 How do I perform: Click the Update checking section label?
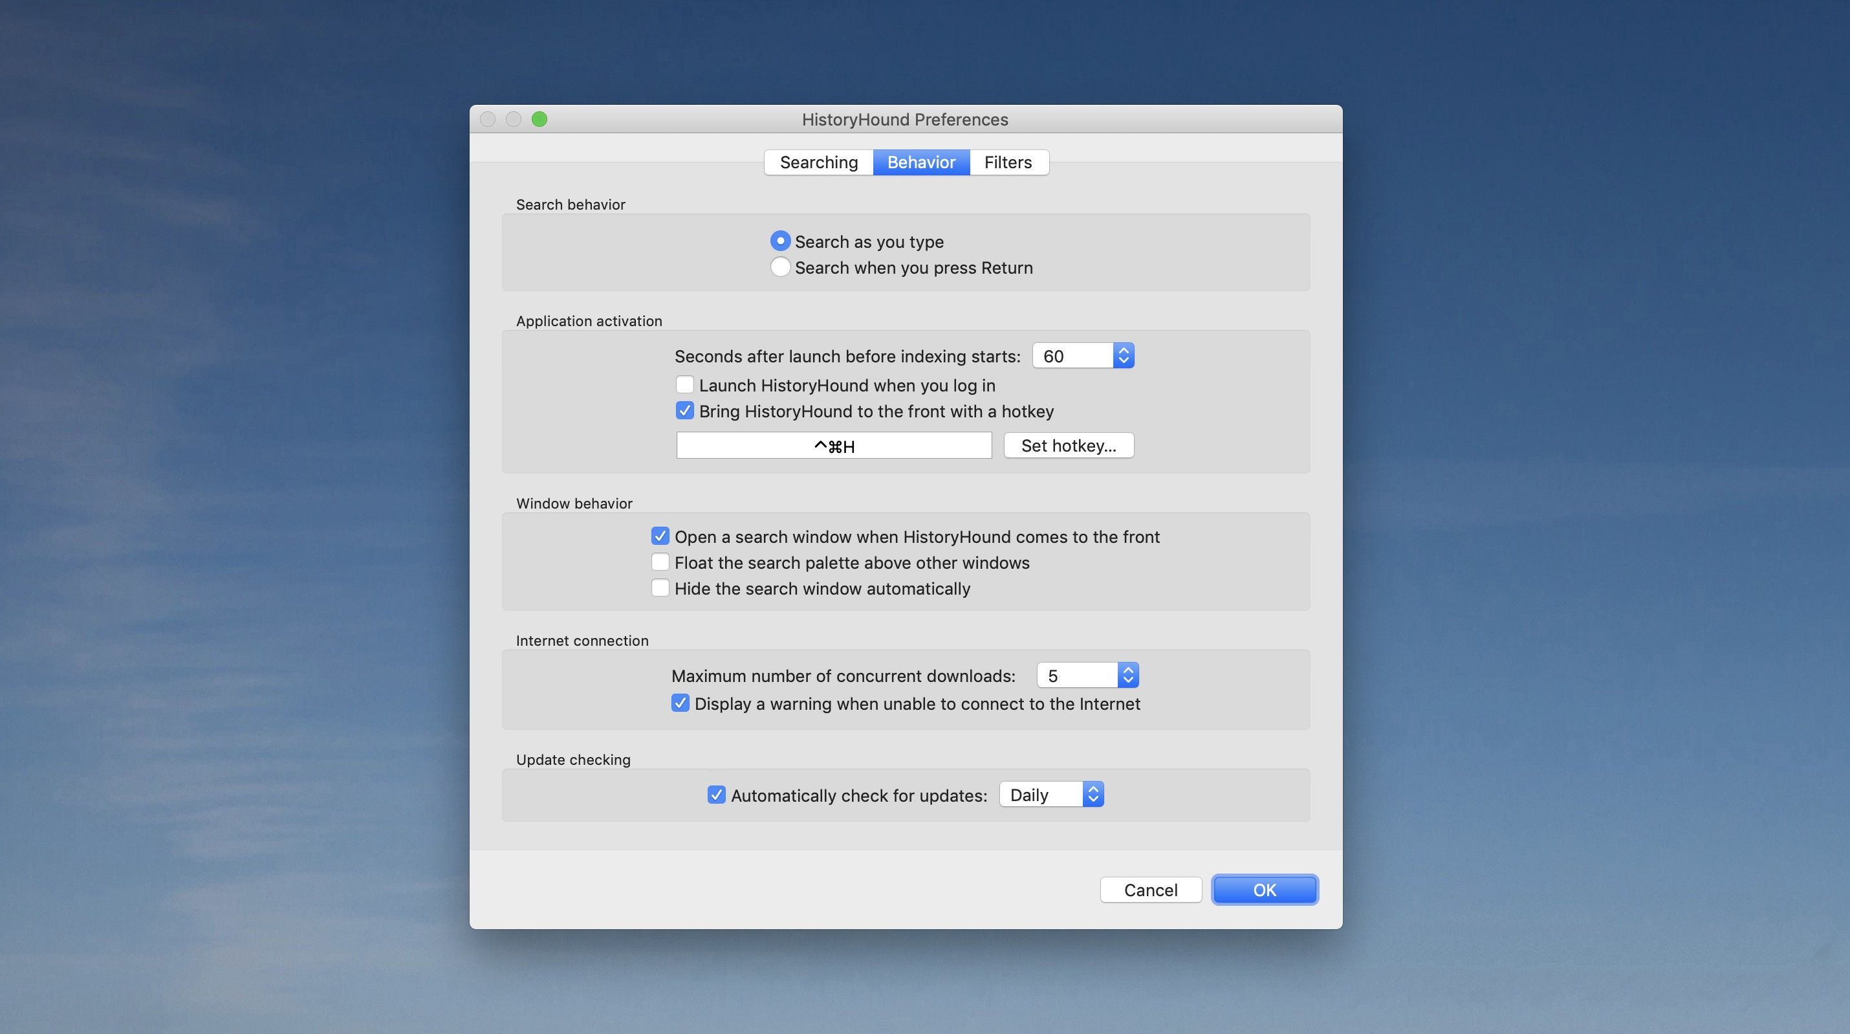[573, 760]
